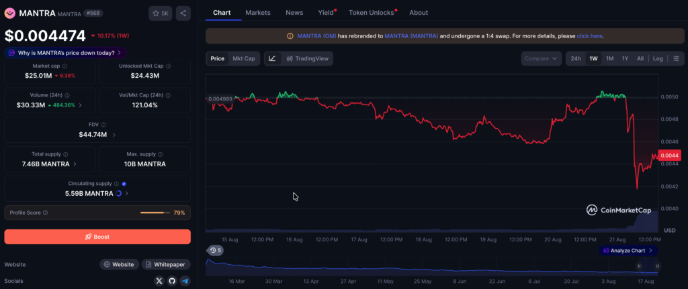Screen dimensions: 688x289
Task: Open the Markets tab
Action: point(258,13)
